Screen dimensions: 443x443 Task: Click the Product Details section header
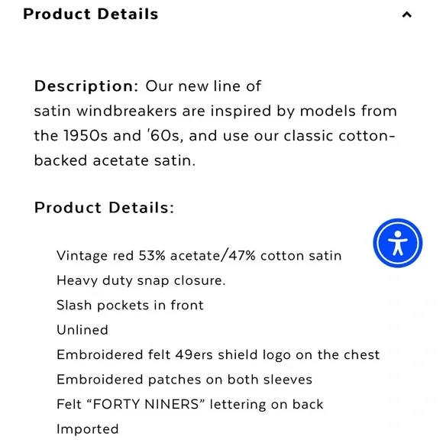pyautogui.click(x=90, y=14)
